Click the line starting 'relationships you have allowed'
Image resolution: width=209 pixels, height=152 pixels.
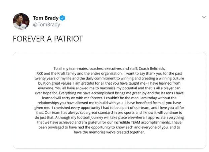[x=109, y=103]
